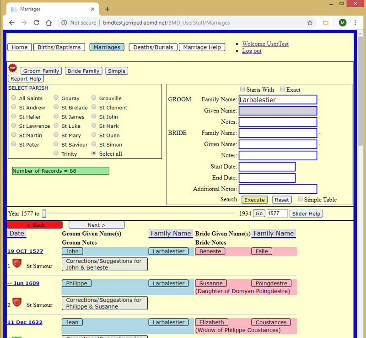Click the Log out link
This screenshot has width=366, height=338.
252,51
